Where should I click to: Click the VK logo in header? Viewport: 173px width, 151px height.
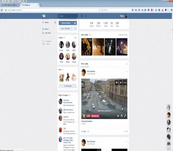[44, 16]
